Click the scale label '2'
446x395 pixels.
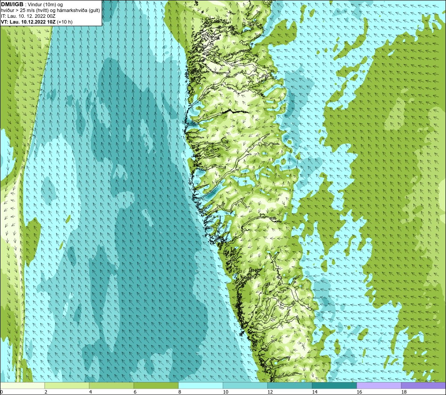[x=46, y=392]
